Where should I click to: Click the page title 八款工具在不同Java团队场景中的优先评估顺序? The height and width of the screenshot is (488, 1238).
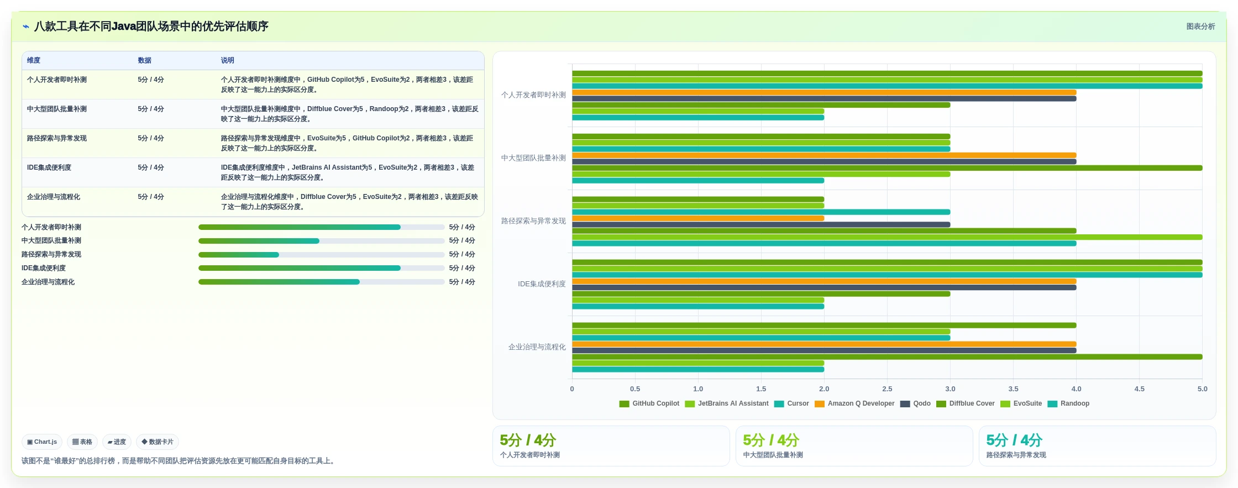151,27
